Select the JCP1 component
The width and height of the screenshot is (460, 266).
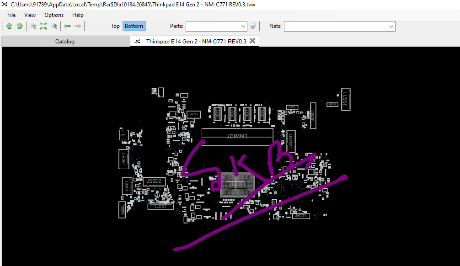pyautogui.click(x=292, y=107)
